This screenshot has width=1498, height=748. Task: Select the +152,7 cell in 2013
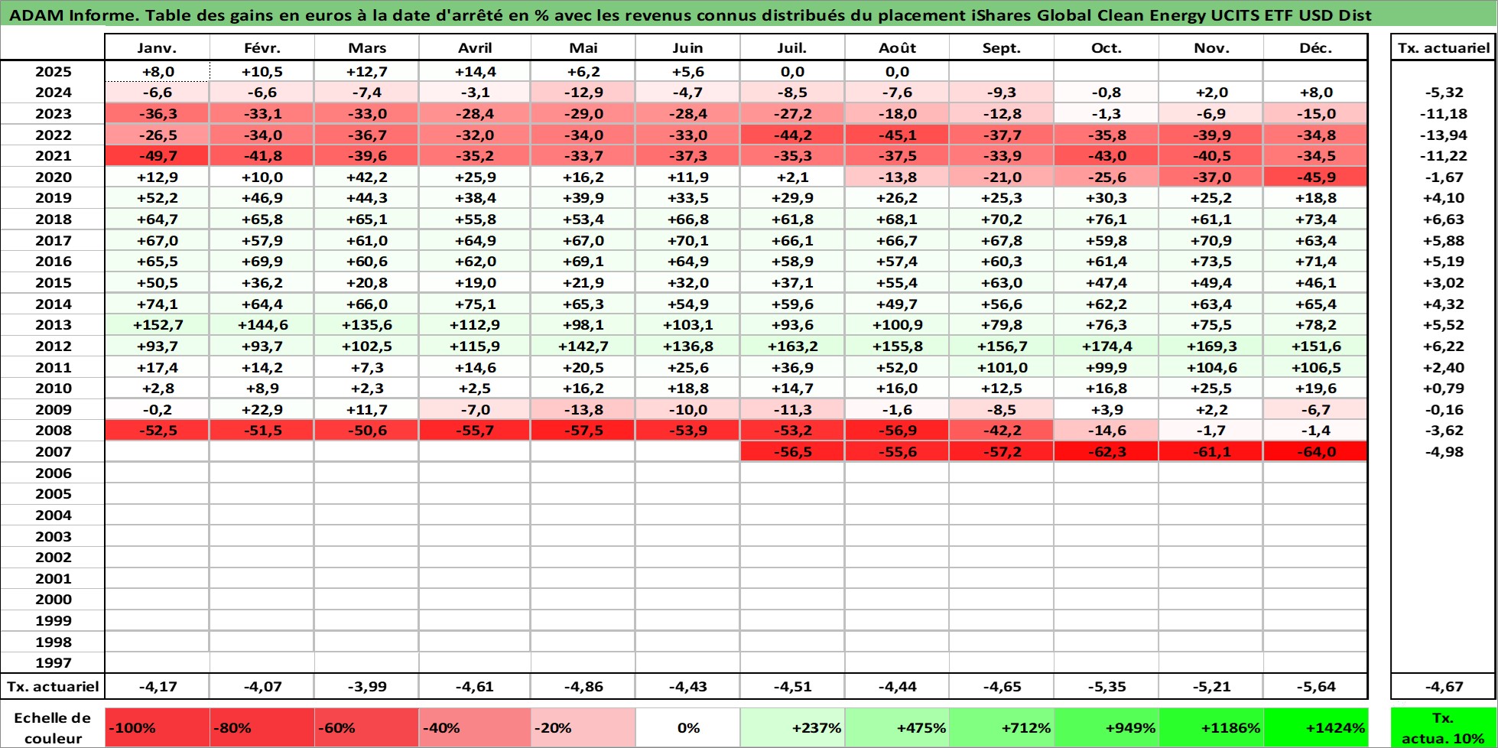157,324
